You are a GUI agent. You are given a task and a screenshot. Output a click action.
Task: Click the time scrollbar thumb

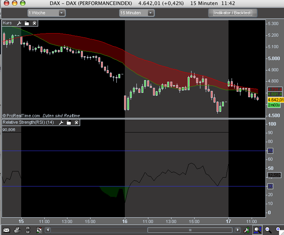(x=190, y=230)
